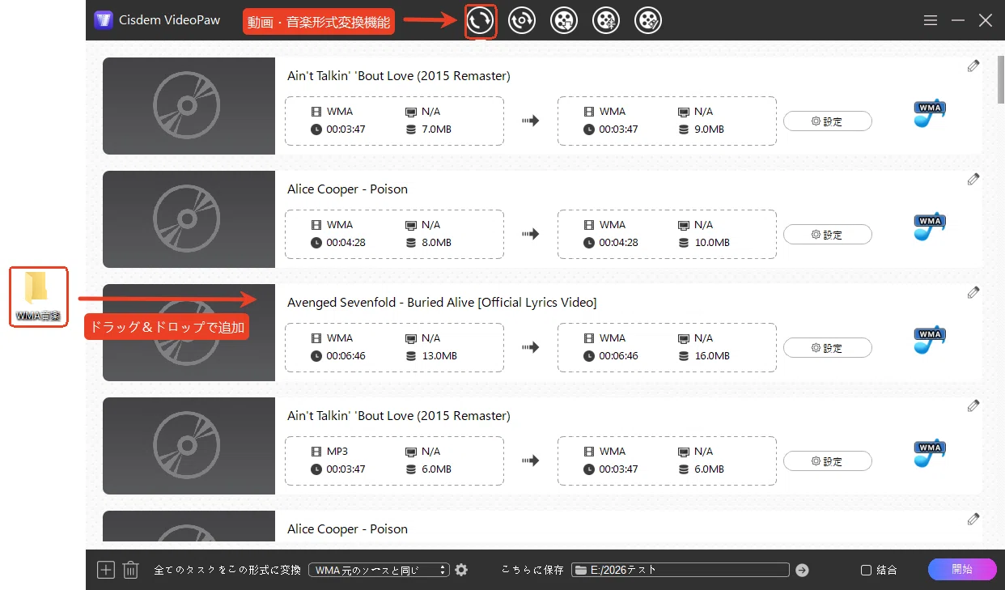
Task: Click WMA format icon of 7.0MB Ain't Talkin' row
Action: pyautogui.click(x=930, y=113)
